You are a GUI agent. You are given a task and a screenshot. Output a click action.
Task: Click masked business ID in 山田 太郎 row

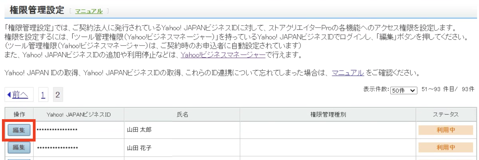(57, 130)
